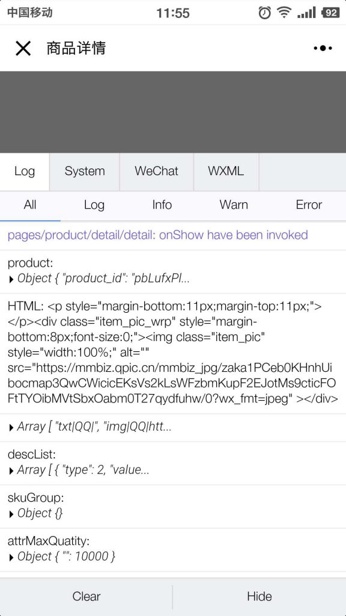Tap the alarm clock status icon

tap(265, 13)
